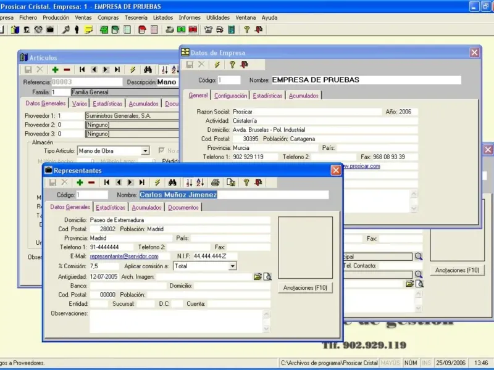Add new record in Representantes with green plus
The image size is (494, 370).
coord(80,183)
